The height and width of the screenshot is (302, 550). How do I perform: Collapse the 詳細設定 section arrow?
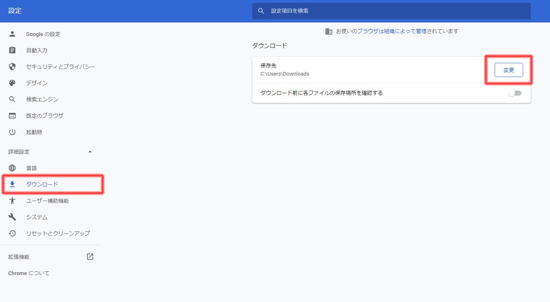(90, 152)
